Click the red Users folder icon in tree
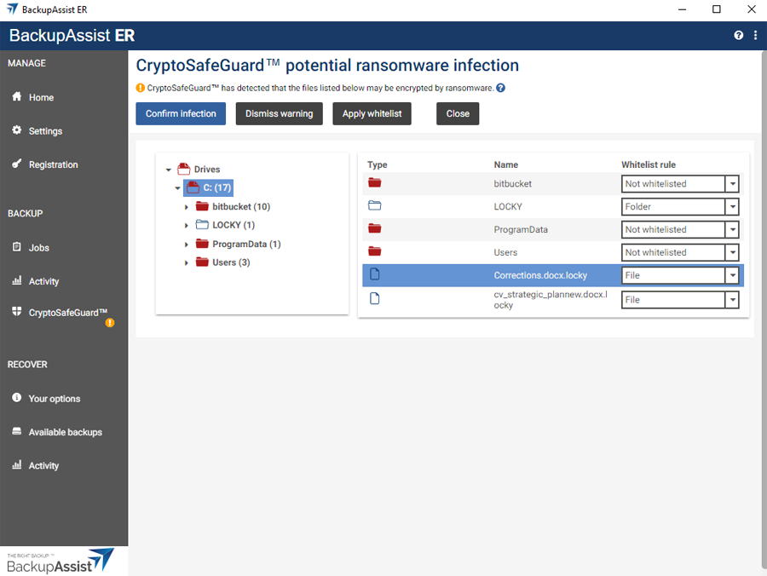Screen dimensions: 767x576 point(202,262)
